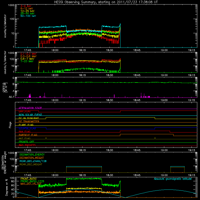Image resolution: width=200 pixels, height=200 pixels.
Task: Click the 19:15 tick under the decimation plot
Action: pyautogui.click(x=191, y=175)
